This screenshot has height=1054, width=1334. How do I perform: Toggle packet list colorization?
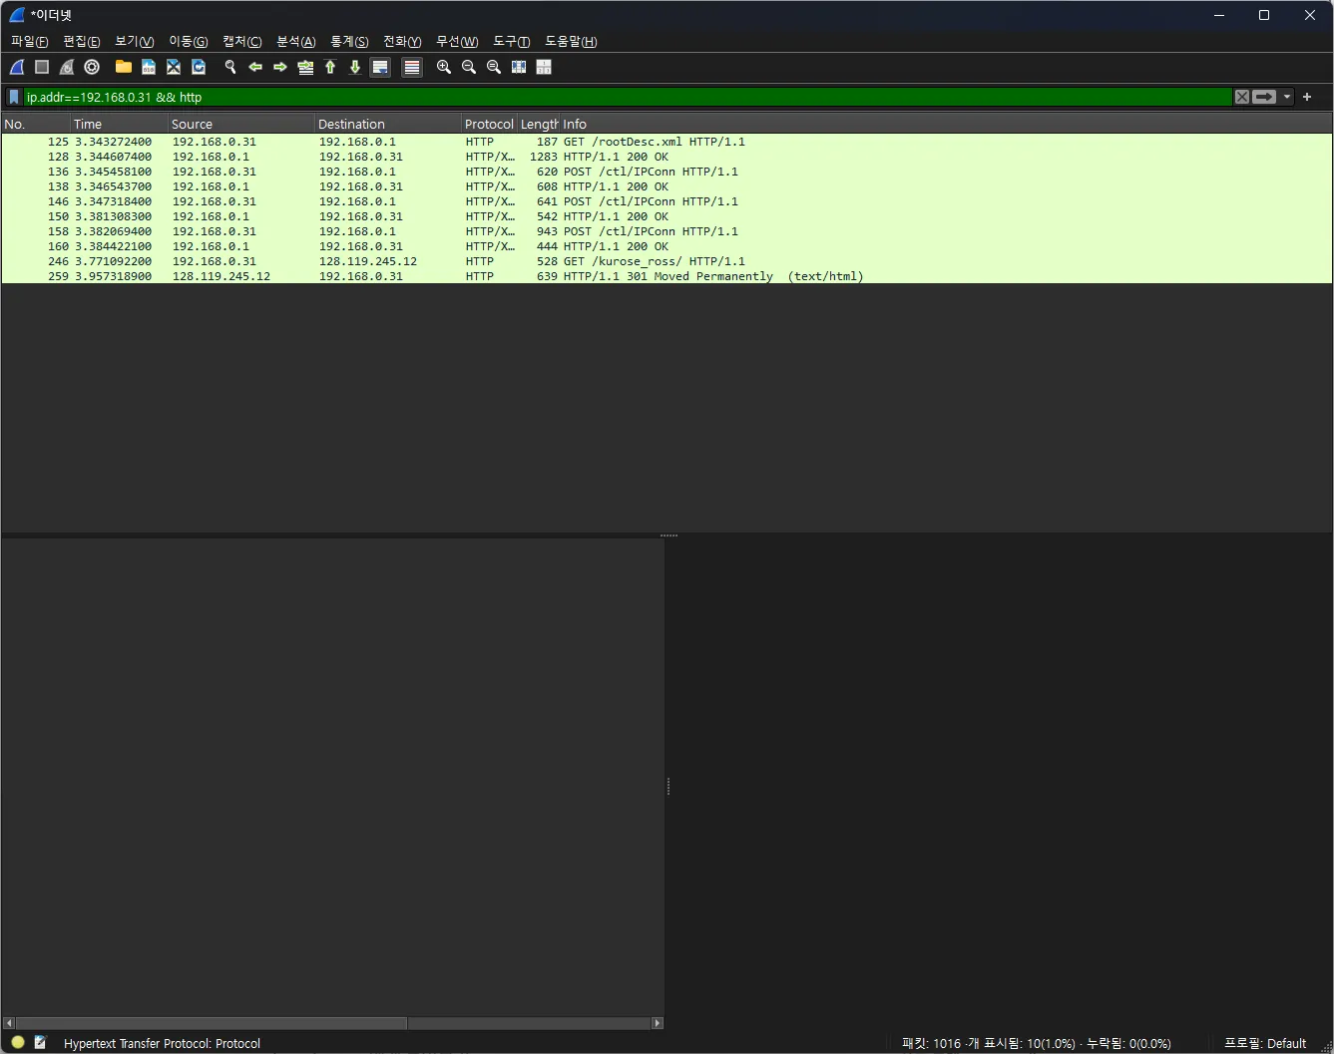point(412,67)
